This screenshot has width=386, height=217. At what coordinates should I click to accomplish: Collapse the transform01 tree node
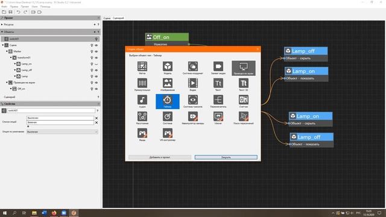[11, 58]
